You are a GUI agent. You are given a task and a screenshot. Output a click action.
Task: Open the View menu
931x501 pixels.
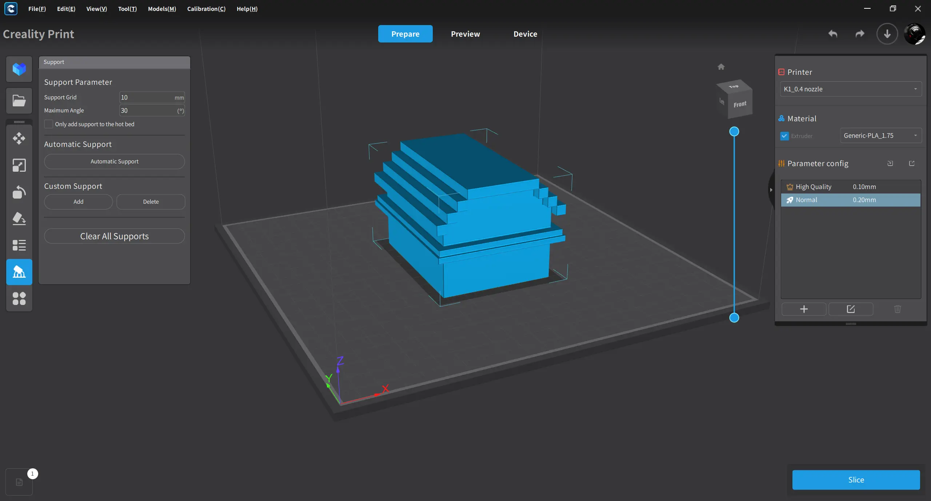96,9
